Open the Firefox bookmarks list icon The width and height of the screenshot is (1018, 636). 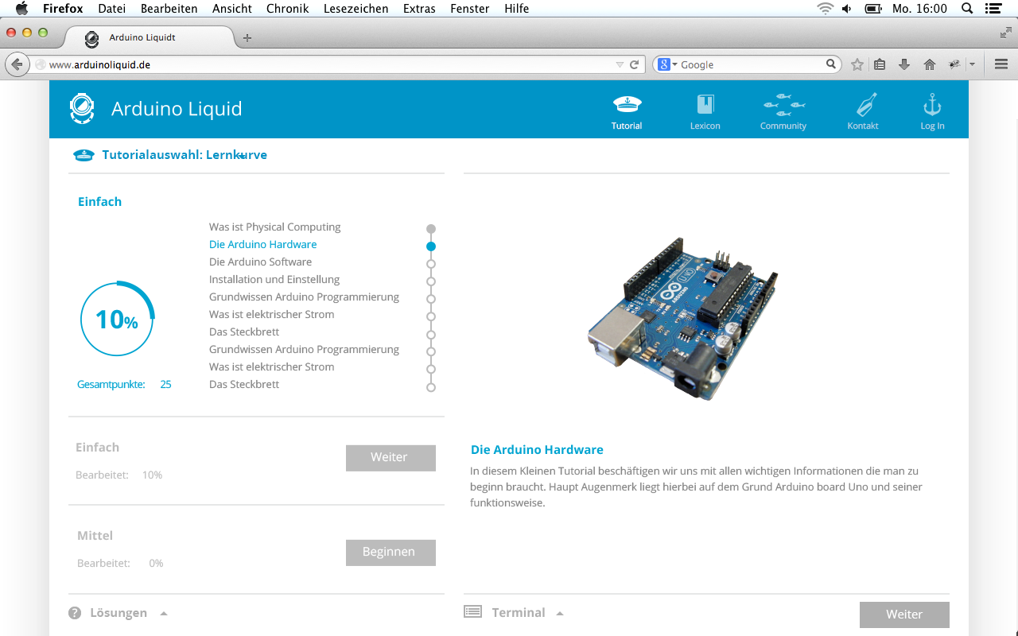pos(880,64)
